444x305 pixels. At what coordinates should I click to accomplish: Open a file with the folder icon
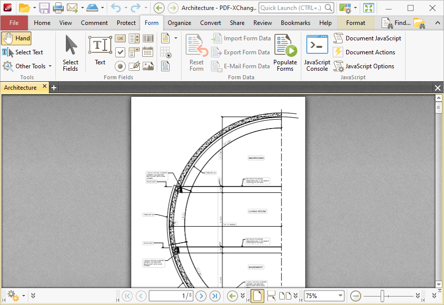(24, 8)
